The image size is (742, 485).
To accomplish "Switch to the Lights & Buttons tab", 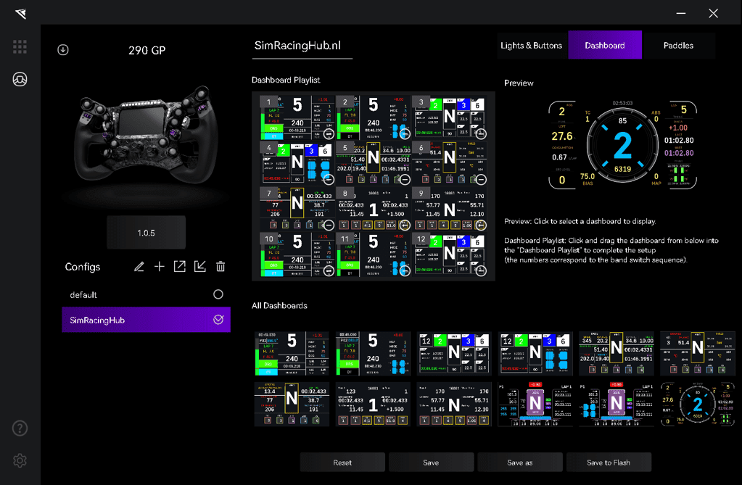I will click(x=531, y=45).
